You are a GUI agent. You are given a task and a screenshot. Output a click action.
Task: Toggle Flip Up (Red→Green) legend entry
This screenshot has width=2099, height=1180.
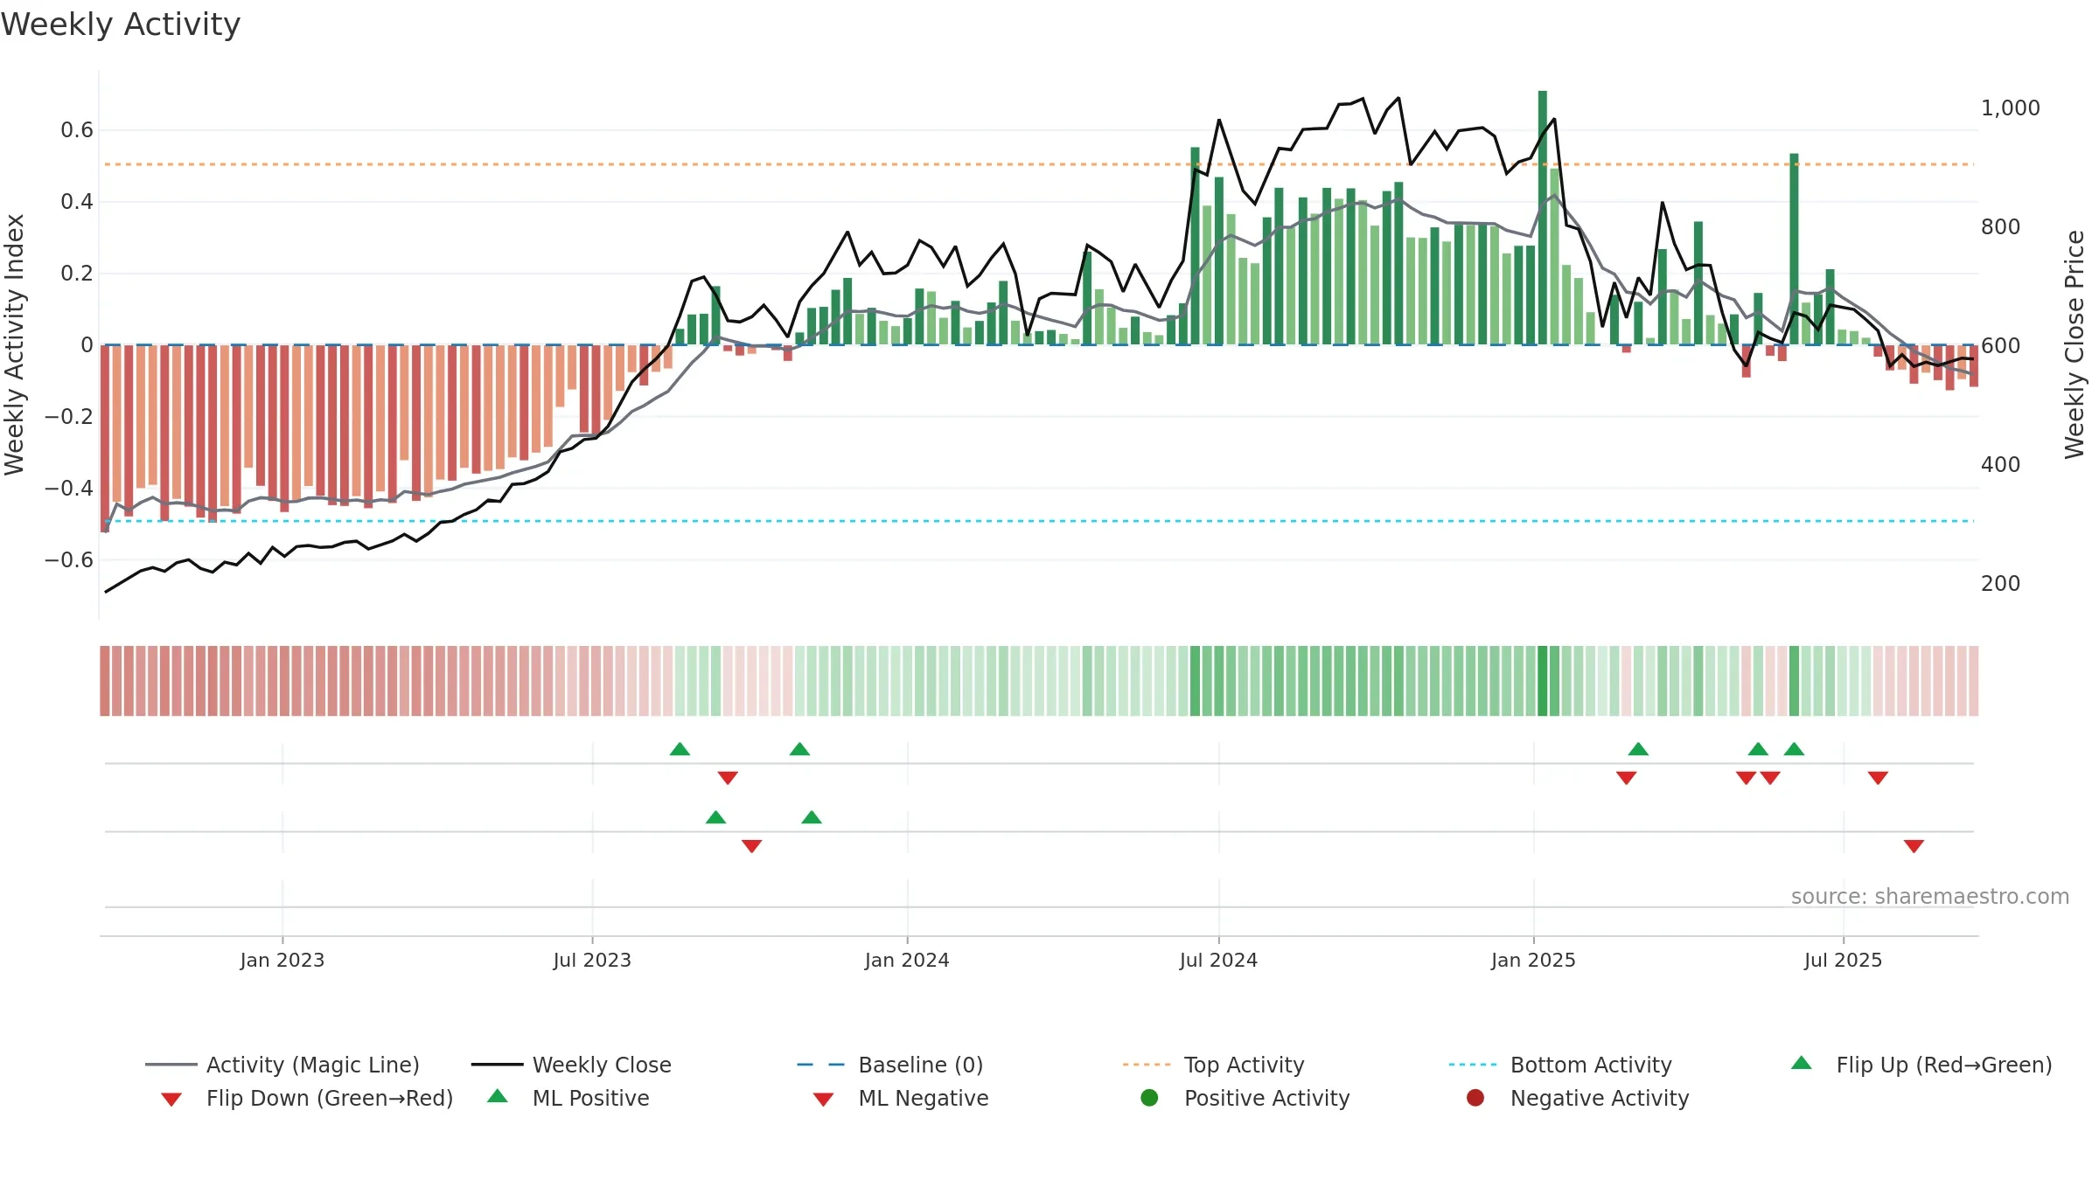(1921, 1065)
